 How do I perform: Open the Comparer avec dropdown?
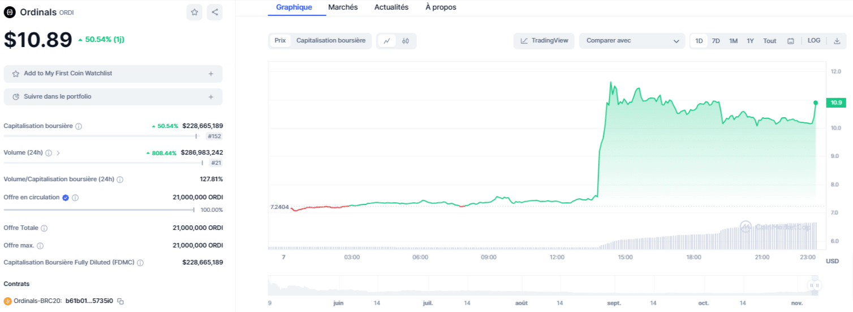(632, 41)
